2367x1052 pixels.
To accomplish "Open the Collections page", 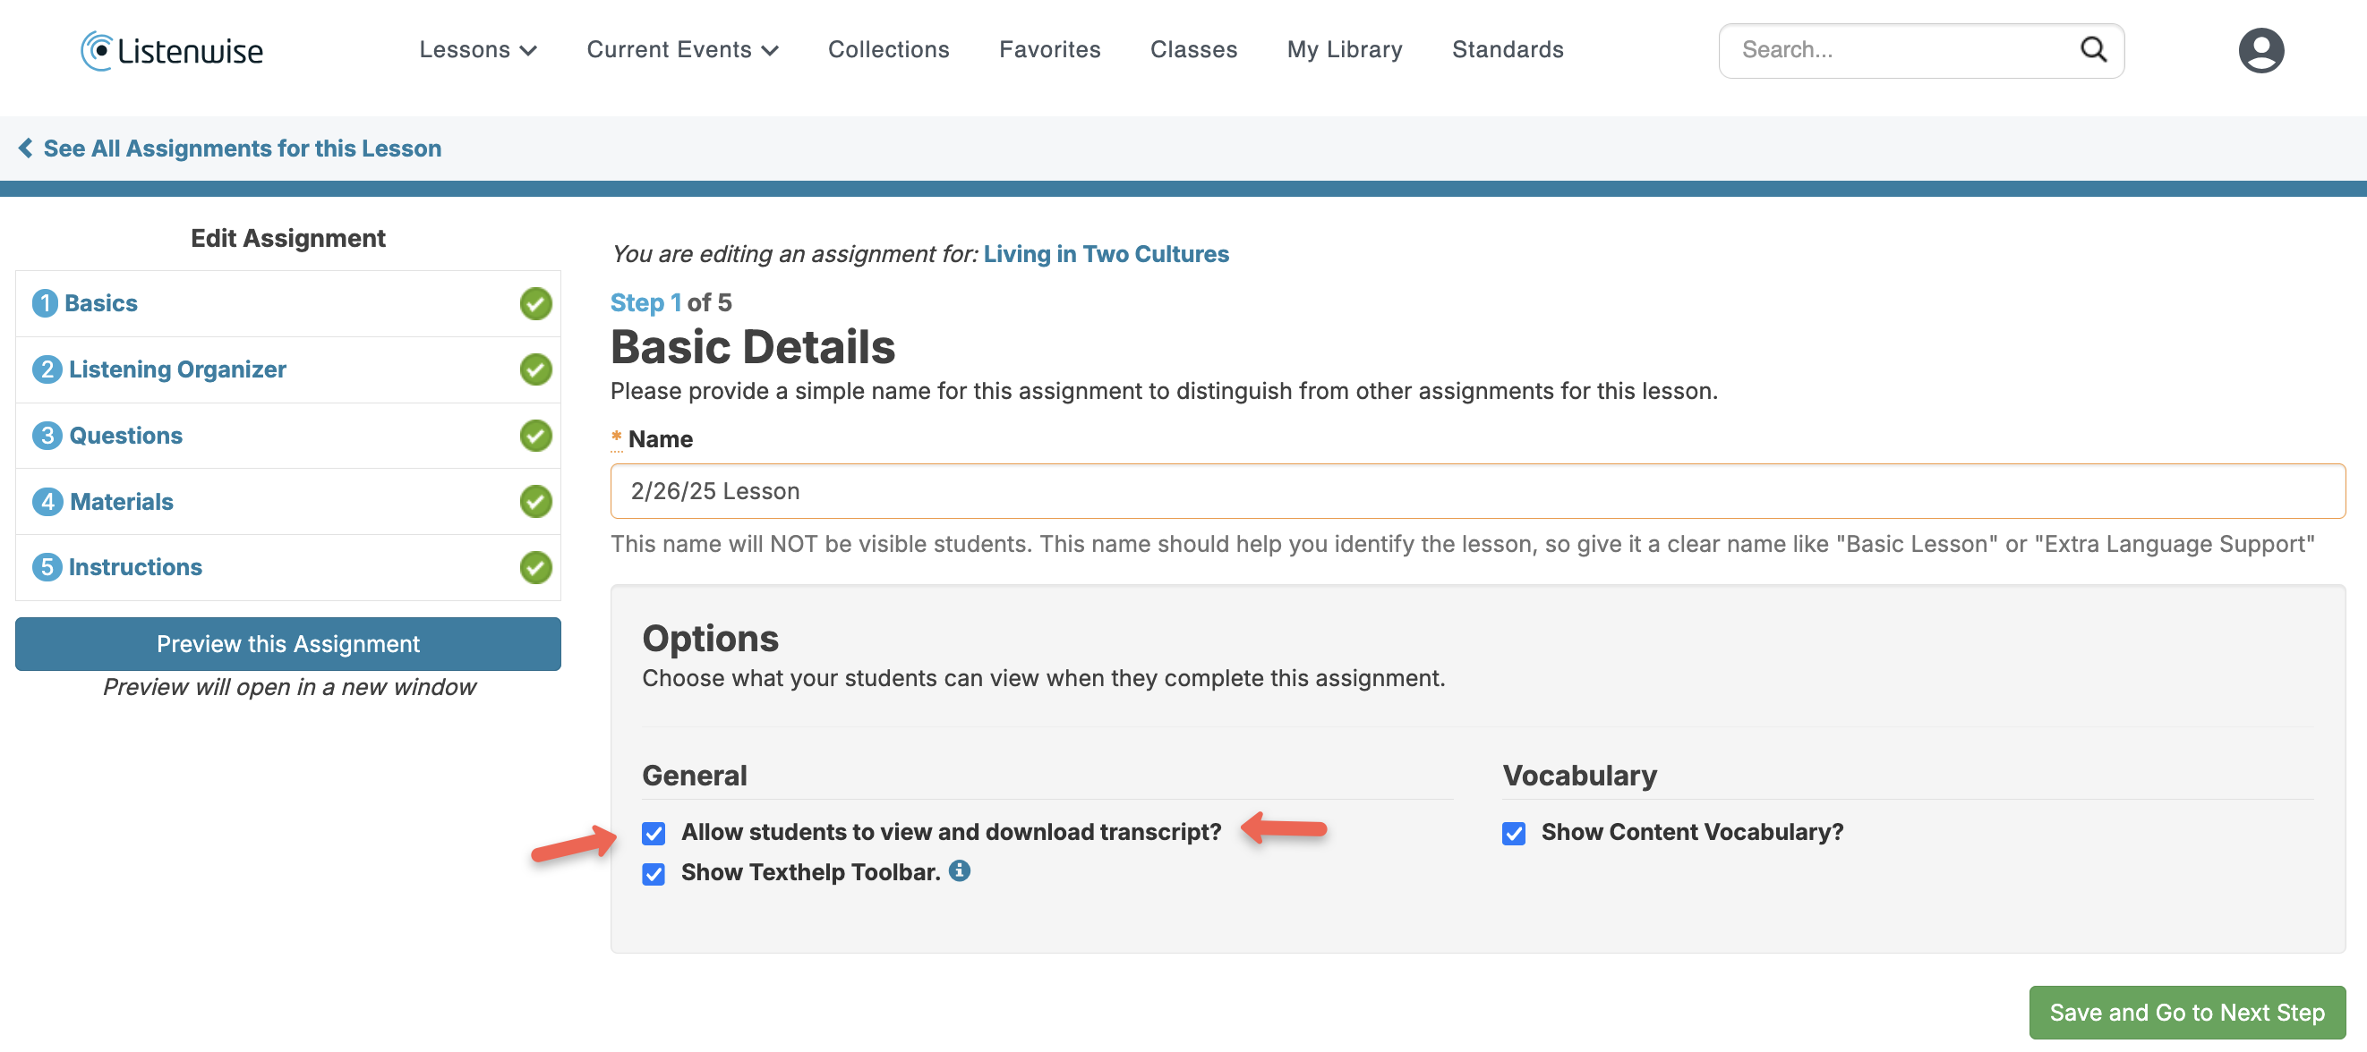I will point(889,49).
